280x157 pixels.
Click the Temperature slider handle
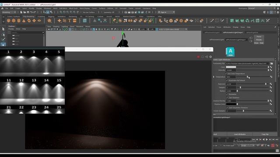pyautogui.click(x=247, y=77)
